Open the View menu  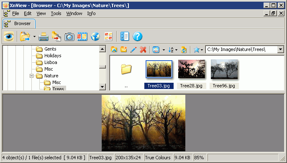[x=41, y=13]
